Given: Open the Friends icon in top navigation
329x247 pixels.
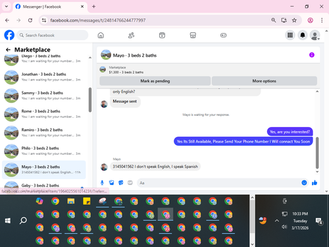Looking at the screenshot, I should 131,35.
